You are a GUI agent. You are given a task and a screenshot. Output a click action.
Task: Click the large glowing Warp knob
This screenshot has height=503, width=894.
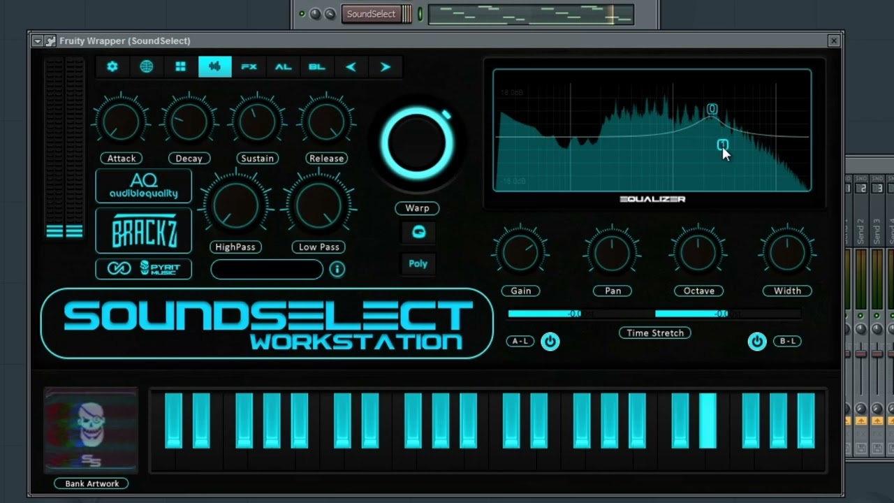point(417,143)
